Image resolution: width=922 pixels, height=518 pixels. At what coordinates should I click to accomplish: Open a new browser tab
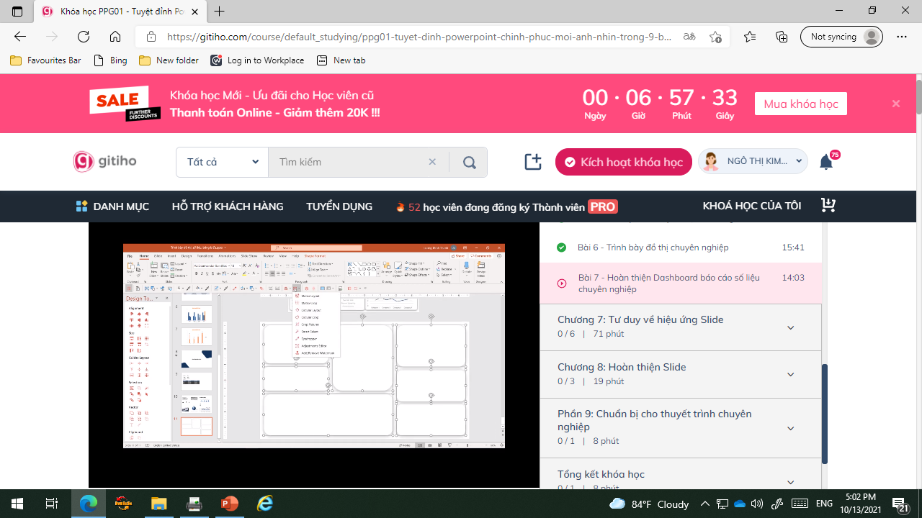coord(220,12)
